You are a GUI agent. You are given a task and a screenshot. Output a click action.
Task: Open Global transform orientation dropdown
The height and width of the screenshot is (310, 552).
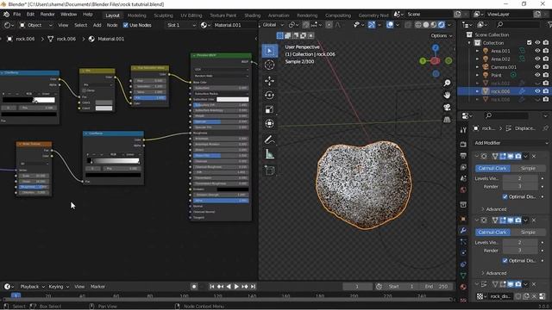(x=273, y=25)
